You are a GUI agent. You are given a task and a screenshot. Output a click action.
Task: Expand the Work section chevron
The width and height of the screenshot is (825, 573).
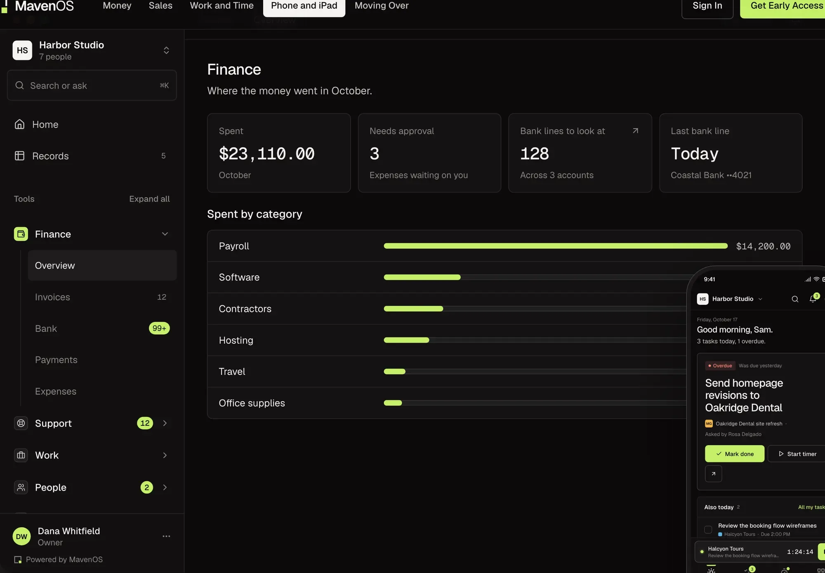pyautogui.click(x=165, y=455)
